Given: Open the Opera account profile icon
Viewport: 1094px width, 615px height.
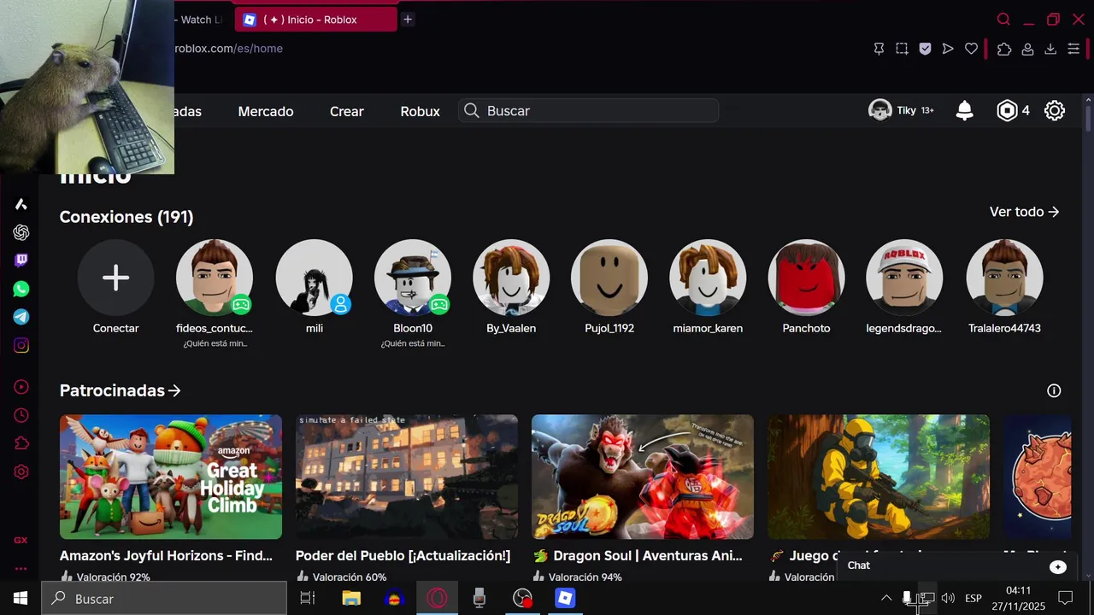Looking at the screenshot, I should [1027, 49].
